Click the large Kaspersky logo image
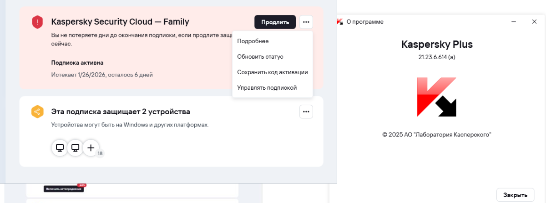The height and width of the screenshot is (203, 546). tap(437, 97)
